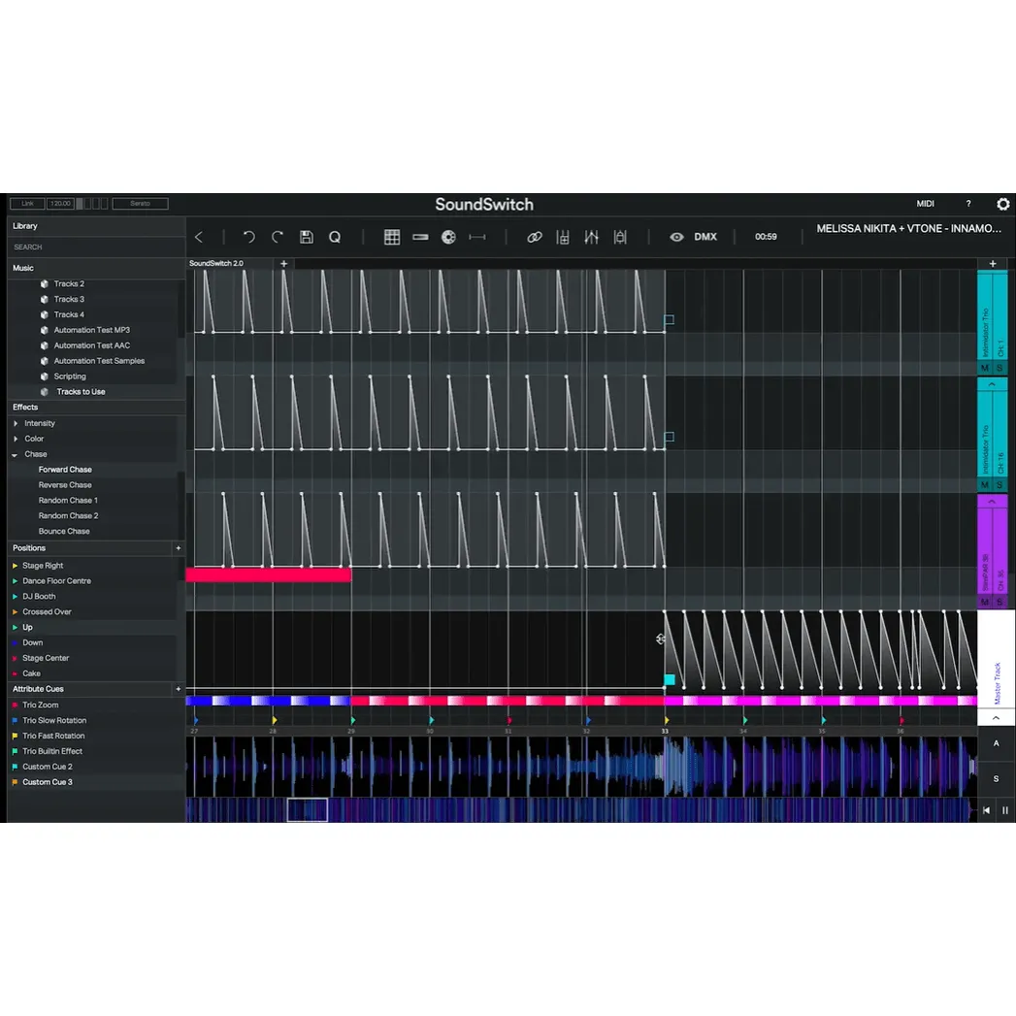This screenshot has width=1016, height=1016.
Task: Jump to the red cue flag at bar 31
Action: click(509, 721)
